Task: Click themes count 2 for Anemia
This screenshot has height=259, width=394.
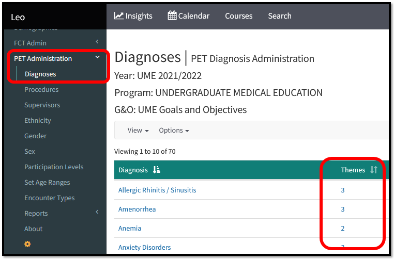Action: 342,228
